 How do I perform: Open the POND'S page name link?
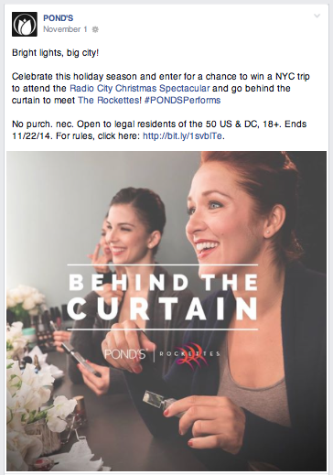[59, 18]
